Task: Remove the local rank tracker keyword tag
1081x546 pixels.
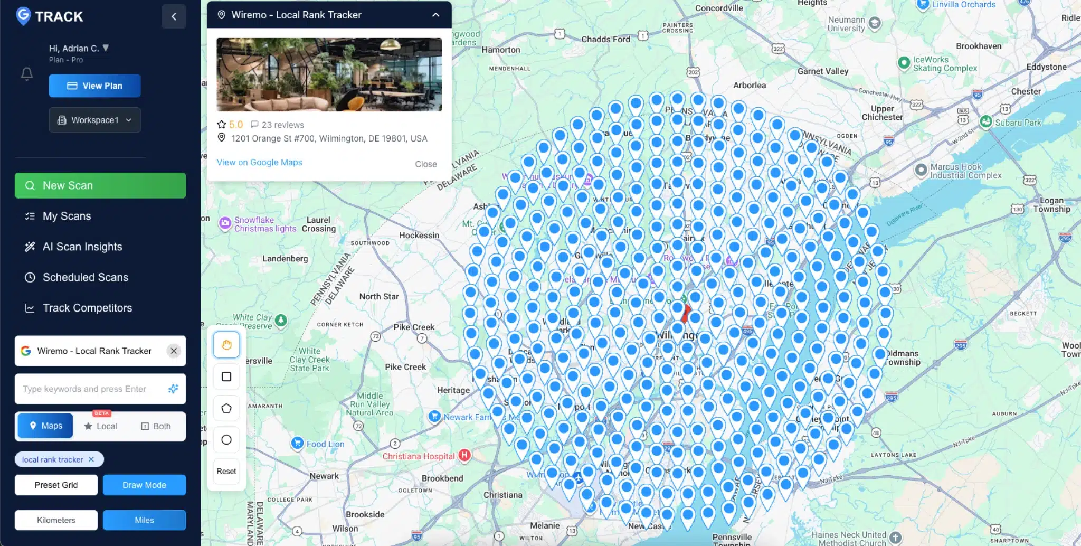Action: 91,459
